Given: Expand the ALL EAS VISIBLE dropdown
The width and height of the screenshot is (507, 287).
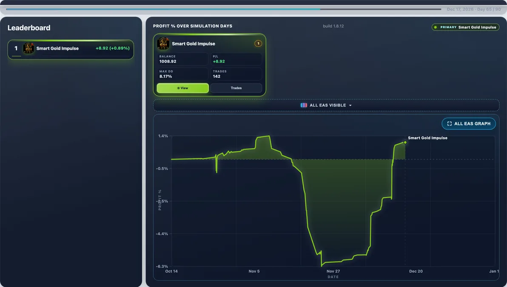Looking at the screenshot, I should pos(326,105).
